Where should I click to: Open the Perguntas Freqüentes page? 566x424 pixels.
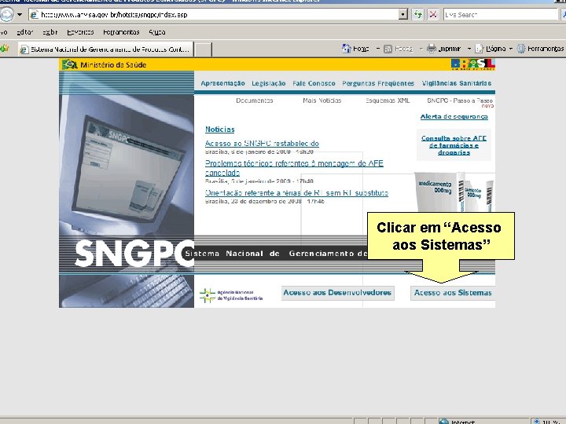click(378, 83)
